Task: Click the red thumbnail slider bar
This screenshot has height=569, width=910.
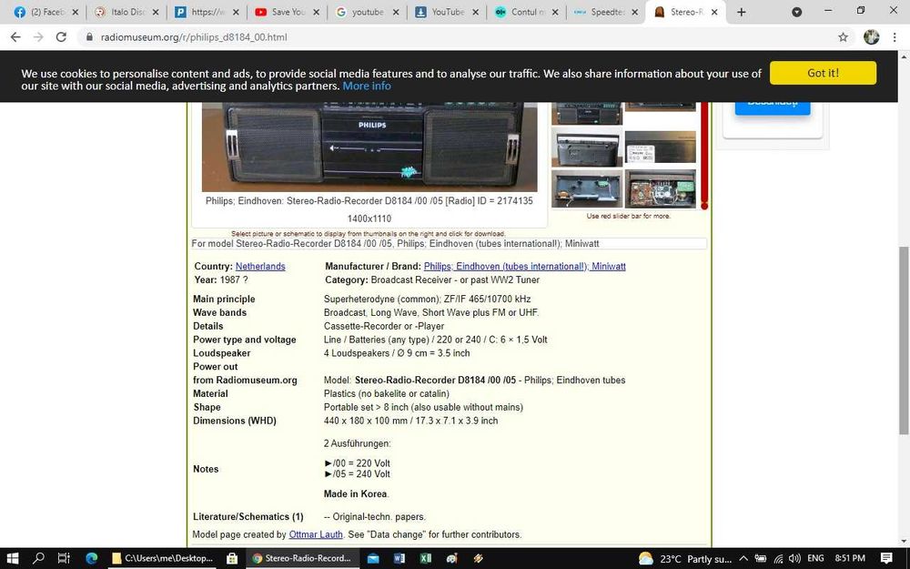Action: [x=704, y=154]
